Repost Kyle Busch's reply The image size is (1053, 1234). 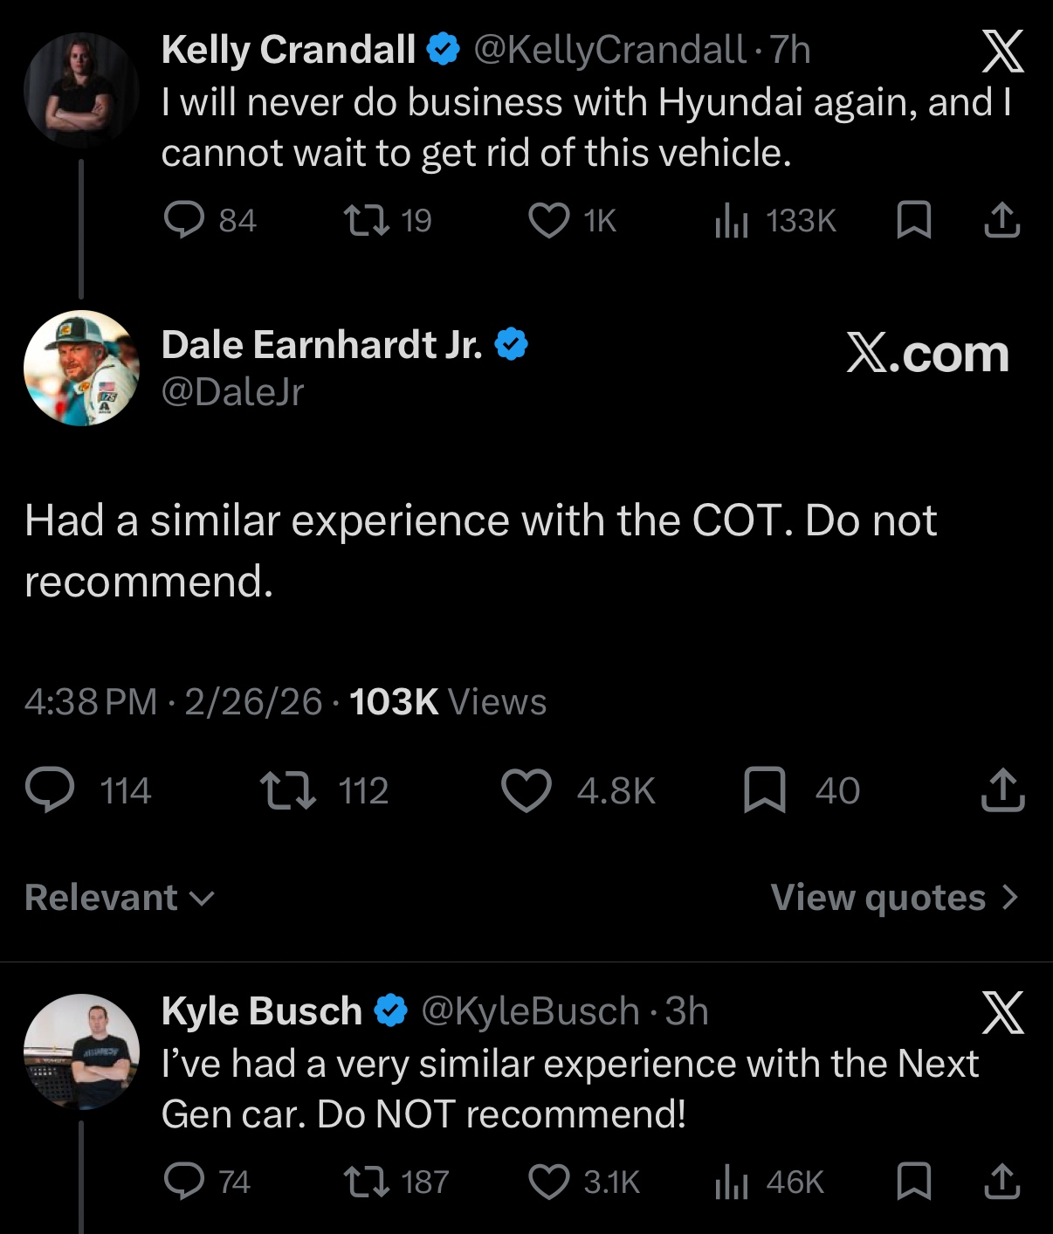point(367,1182)
